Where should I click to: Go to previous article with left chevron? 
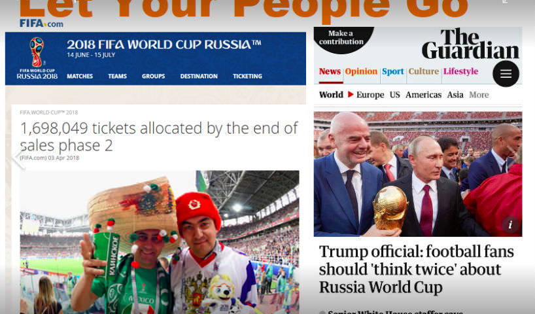[x=18, y=158]
